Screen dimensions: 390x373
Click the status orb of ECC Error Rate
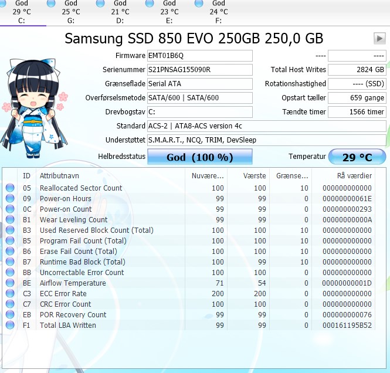pos(10,293)
